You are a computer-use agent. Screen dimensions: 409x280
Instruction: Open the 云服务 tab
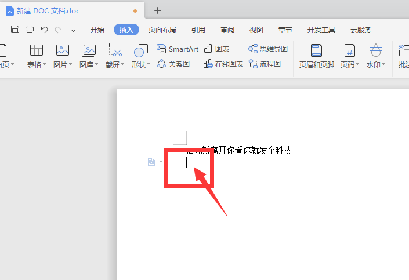tap(361, 30)
